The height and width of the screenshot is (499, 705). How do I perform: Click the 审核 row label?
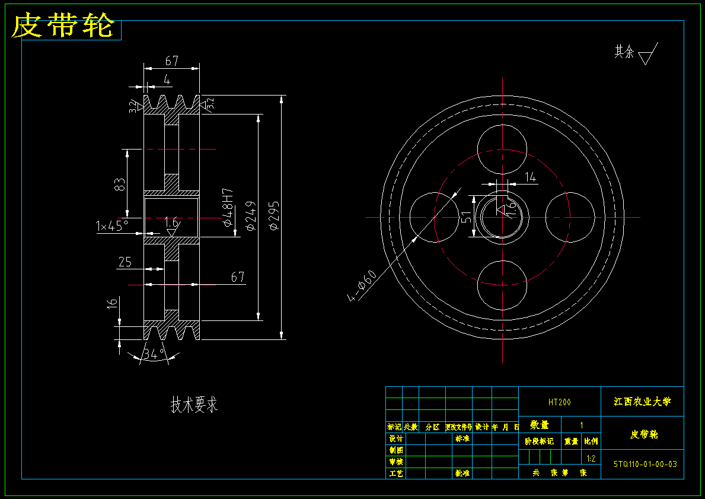(x=396, y=462)
